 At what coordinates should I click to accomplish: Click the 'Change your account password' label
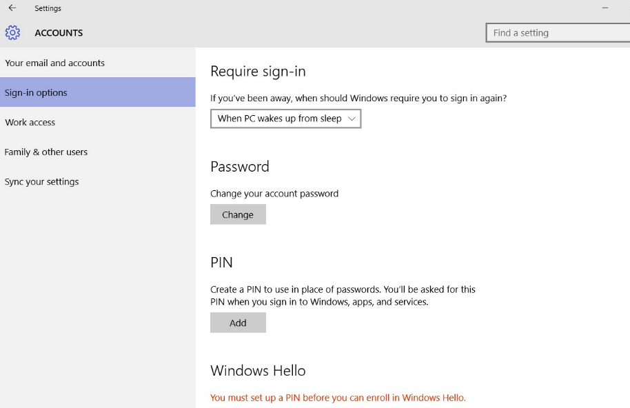[x=274, y=194]
